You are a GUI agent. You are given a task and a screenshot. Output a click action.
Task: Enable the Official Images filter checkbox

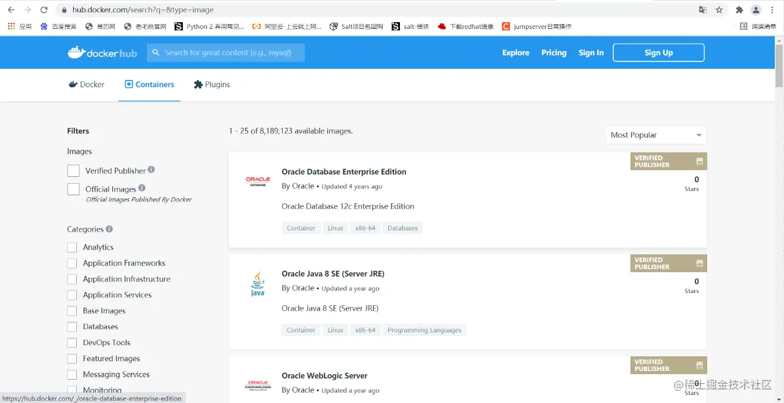click(x=74, y=189)
